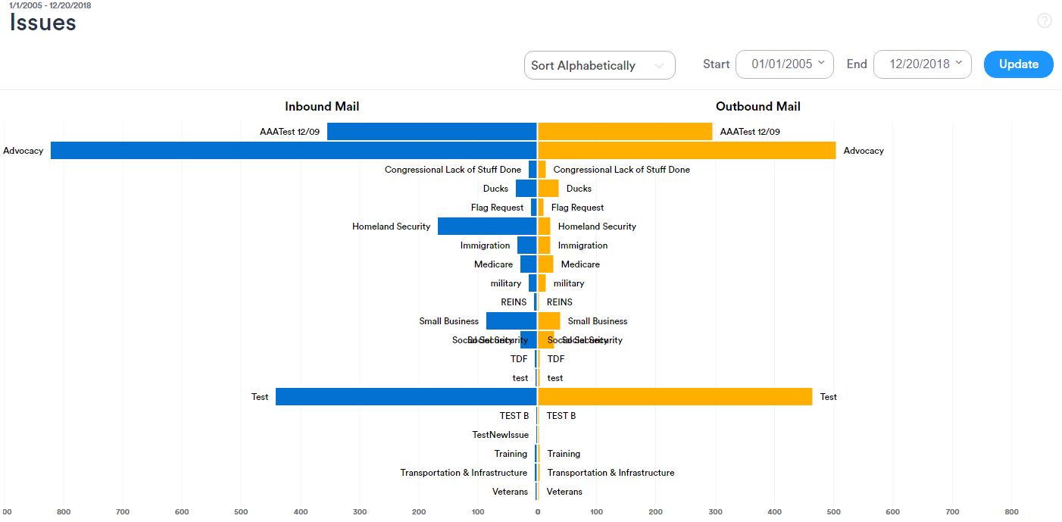This screenshot has width=1062, height=522.
Task: Click the blue Ducks inbound bar
Action: pyautogui.click(x=526, y=189)
